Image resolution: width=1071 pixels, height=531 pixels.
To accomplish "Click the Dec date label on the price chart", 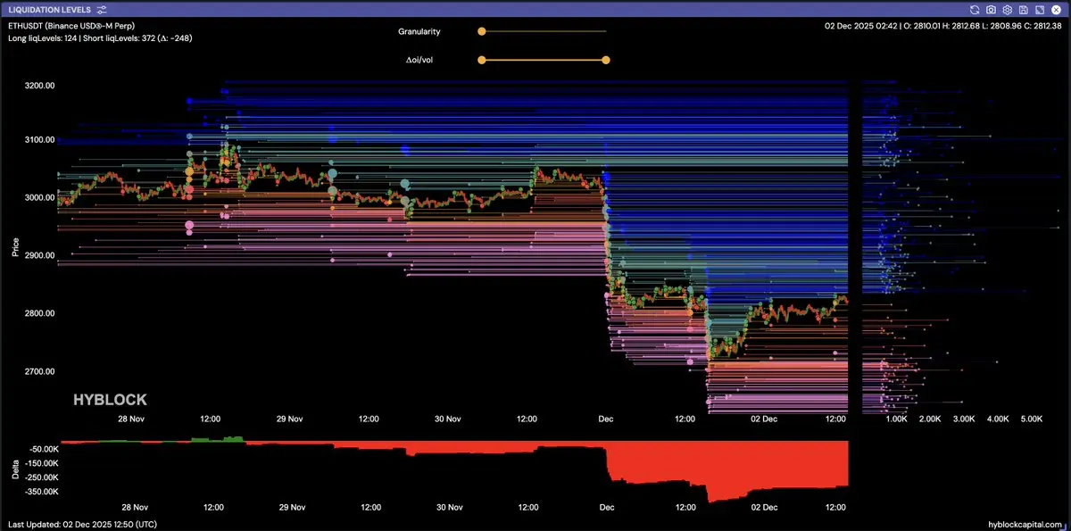I will click(x=606, y=419).
